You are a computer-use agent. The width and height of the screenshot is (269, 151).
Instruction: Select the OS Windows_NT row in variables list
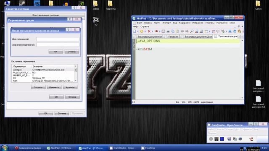(x=43, y=78)
